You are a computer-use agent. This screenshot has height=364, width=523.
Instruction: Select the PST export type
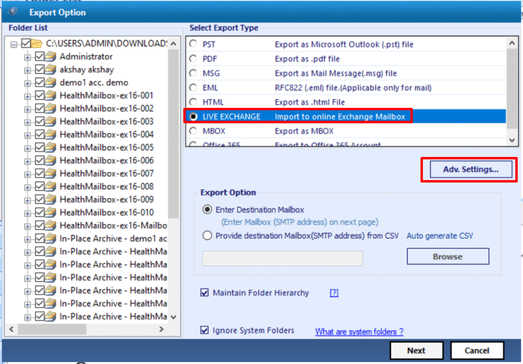click(x=193, y=43)
